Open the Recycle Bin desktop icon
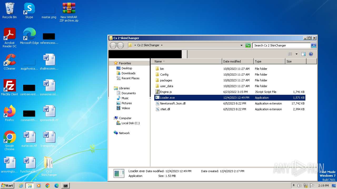The width and height of the screenshot is (337, 189). pos(9,11)
